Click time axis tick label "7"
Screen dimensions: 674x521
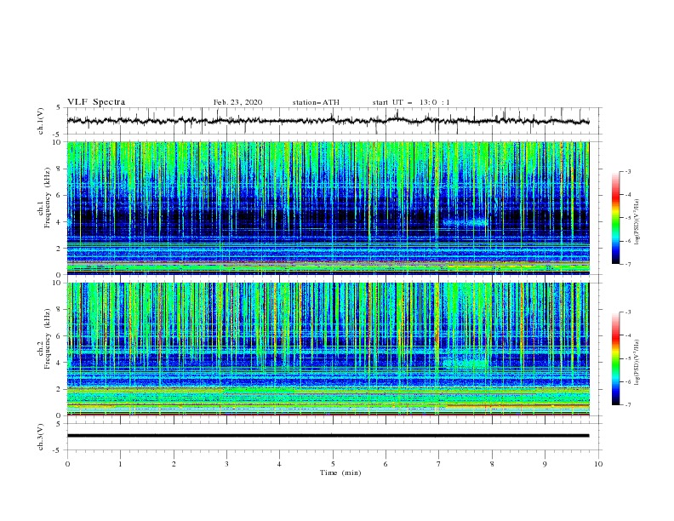point(439,464)
